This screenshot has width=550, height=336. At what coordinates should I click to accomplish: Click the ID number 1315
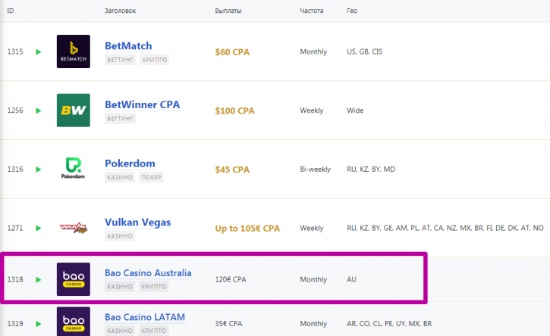pos(15,51)
